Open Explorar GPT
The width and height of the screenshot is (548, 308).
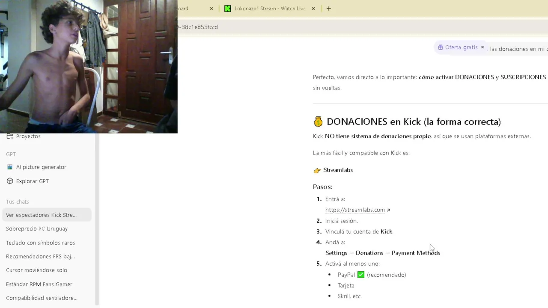[33, 181]
